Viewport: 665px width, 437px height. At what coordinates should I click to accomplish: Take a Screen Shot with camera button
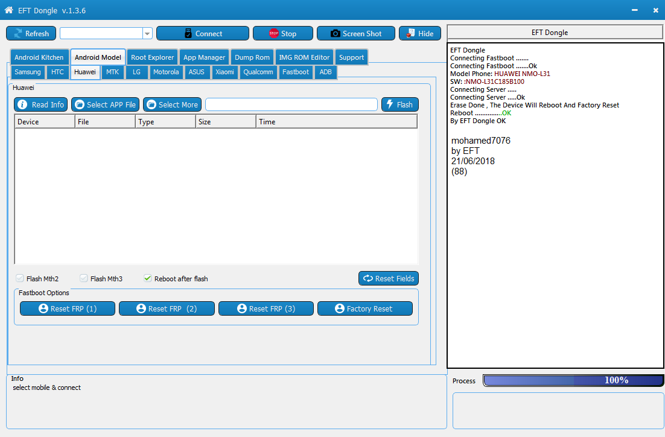coord(356,34)
